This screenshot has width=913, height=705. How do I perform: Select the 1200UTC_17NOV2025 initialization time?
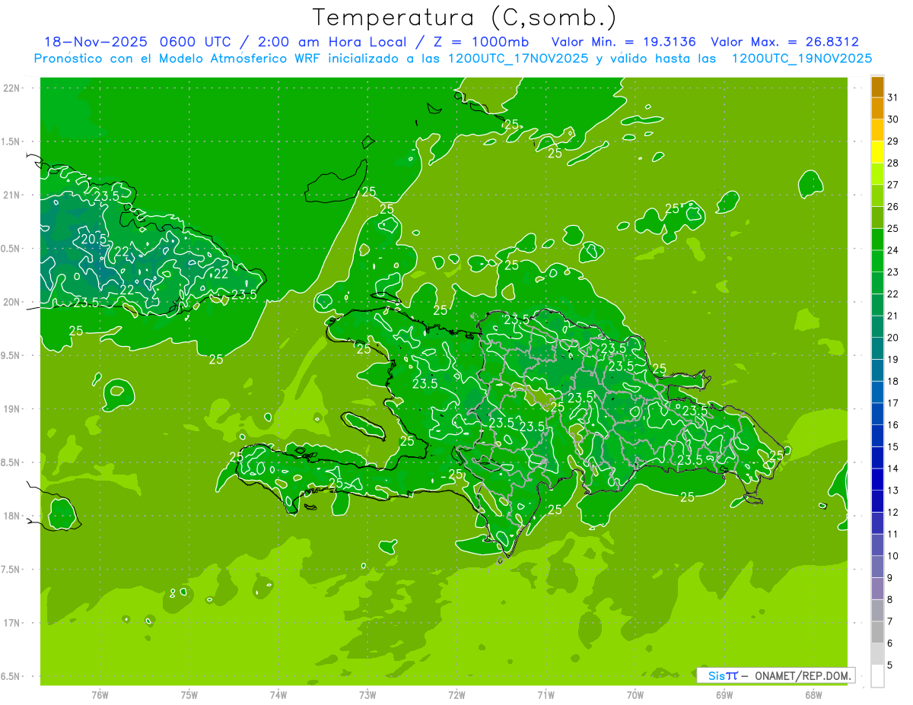[520, 59]
